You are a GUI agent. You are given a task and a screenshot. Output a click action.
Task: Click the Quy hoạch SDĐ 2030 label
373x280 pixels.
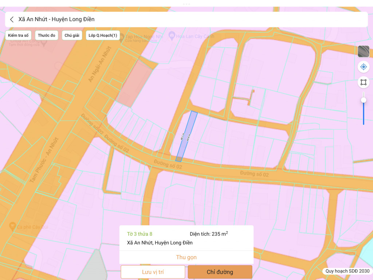(x=347, y=271)
